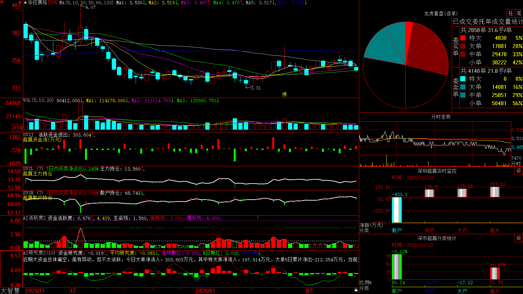This screenshot has width=523, height=294.
Task: Click the 主力持仓: 13.560 value
Action: pos(121,169)
